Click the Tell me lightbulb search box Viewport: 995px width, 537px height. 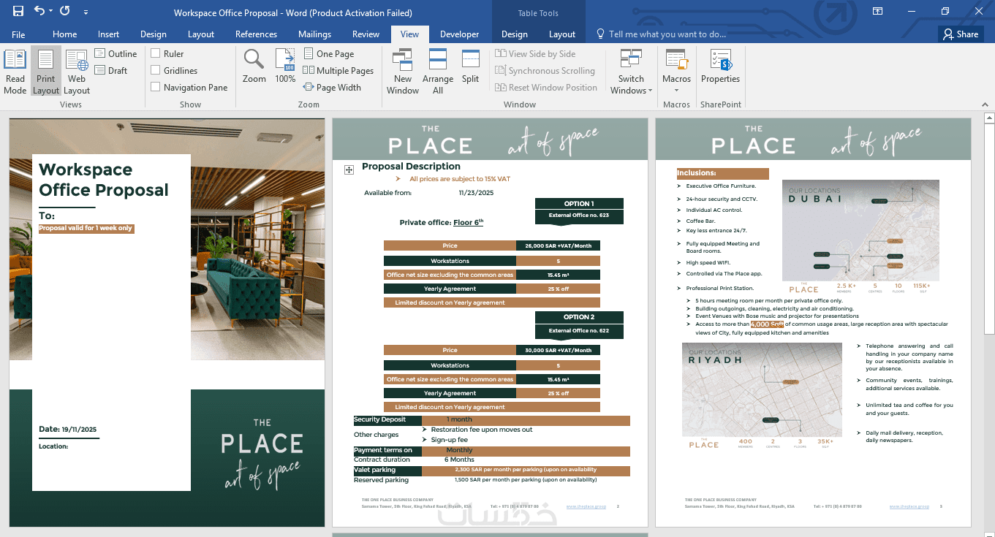coord(662,34)
